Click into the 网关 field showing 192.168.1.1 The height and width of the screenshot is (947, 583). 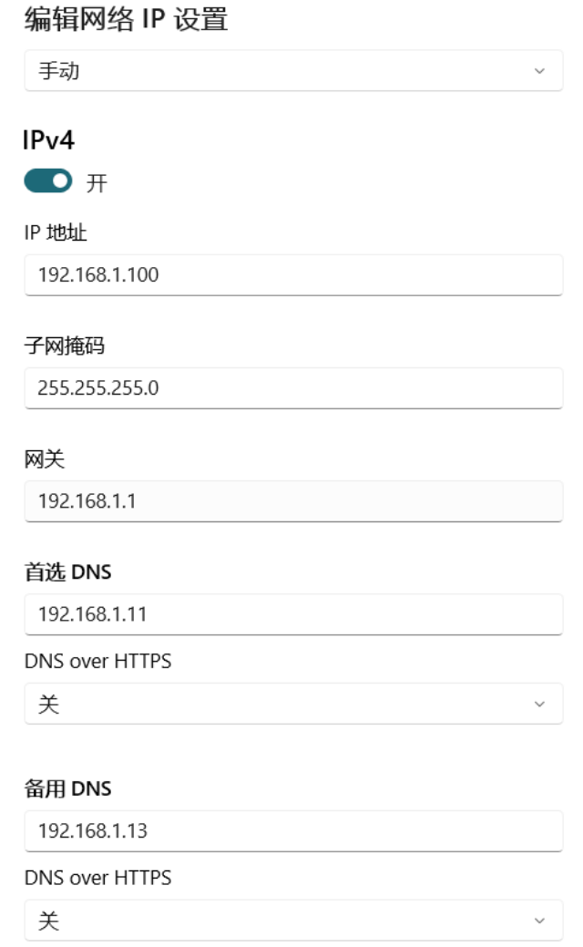(x=293, y=500)
